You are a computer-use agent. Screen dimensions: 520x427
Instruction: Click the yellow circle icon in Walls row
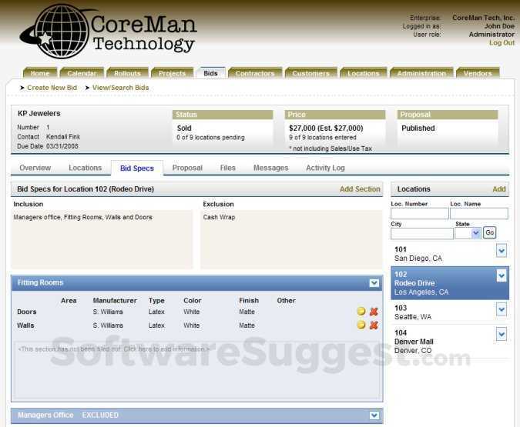(361, 325)
